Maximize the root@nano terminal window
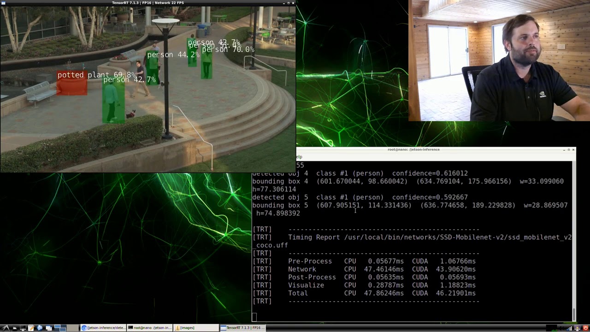 click(569, 149)
